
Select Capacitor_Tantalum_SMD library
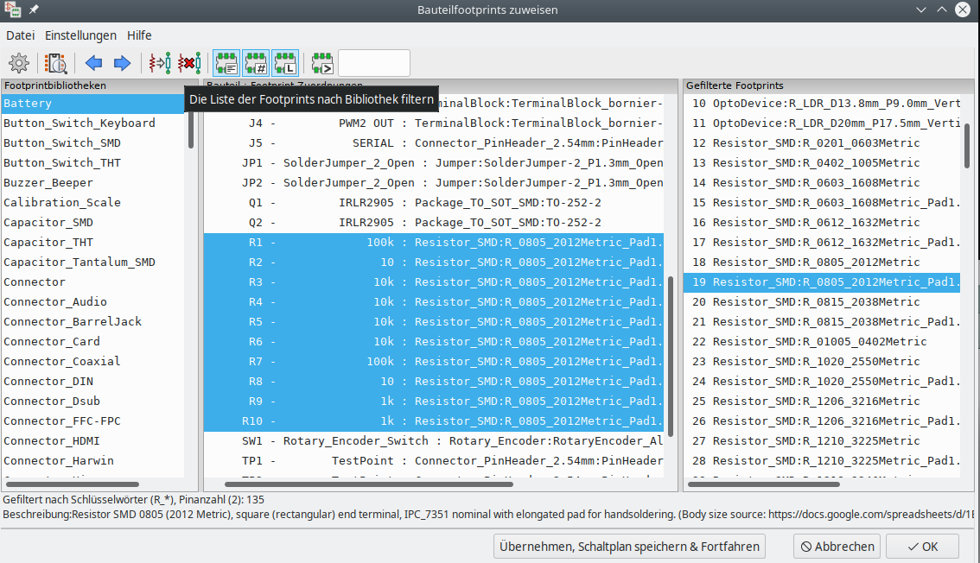tap(92, 263)
